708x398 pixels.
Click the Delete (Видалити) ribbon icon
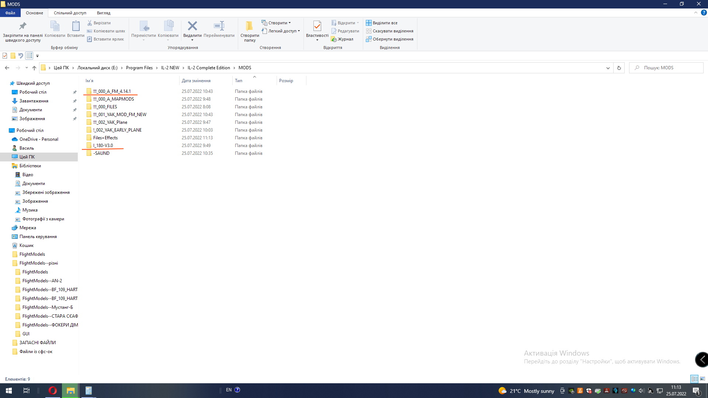click(x=192, y=27)
